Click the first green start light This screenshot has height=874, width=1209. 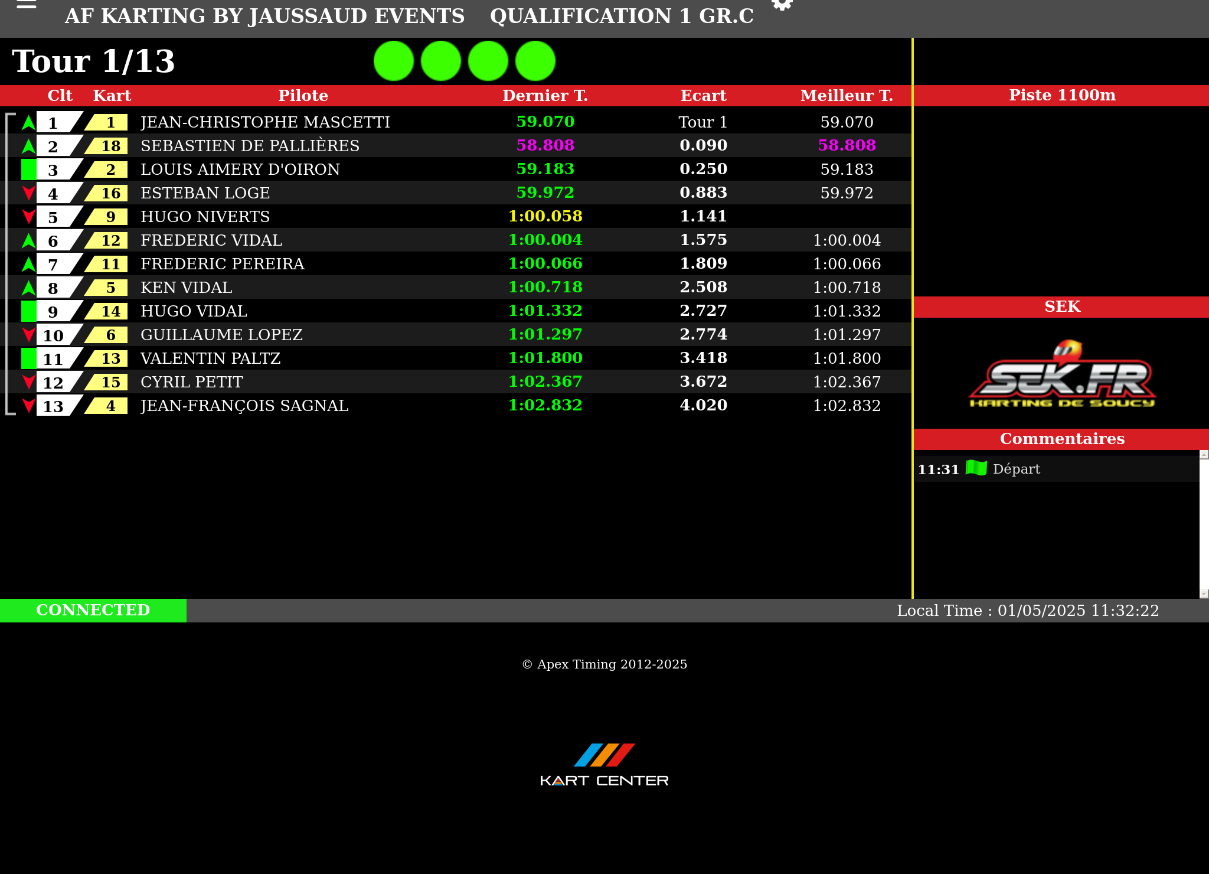(394, 61)
